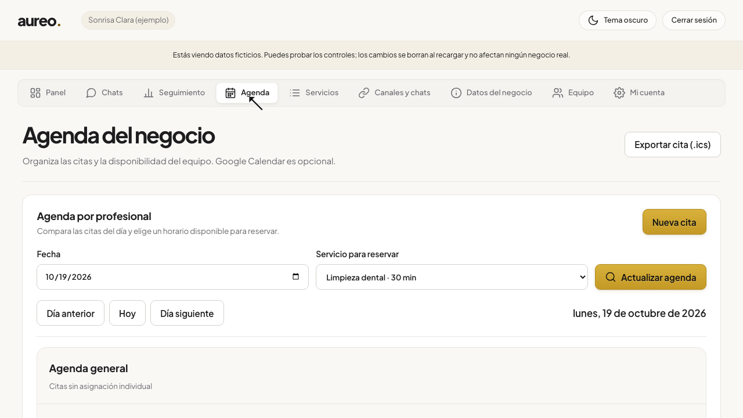
Task: Go to Día siguiente
Action: [x=187, y=313]
